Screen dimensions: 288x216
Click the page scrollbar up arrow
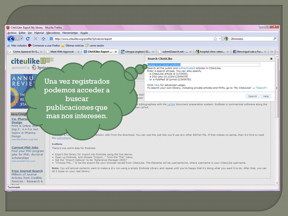(x=277, y=57)
